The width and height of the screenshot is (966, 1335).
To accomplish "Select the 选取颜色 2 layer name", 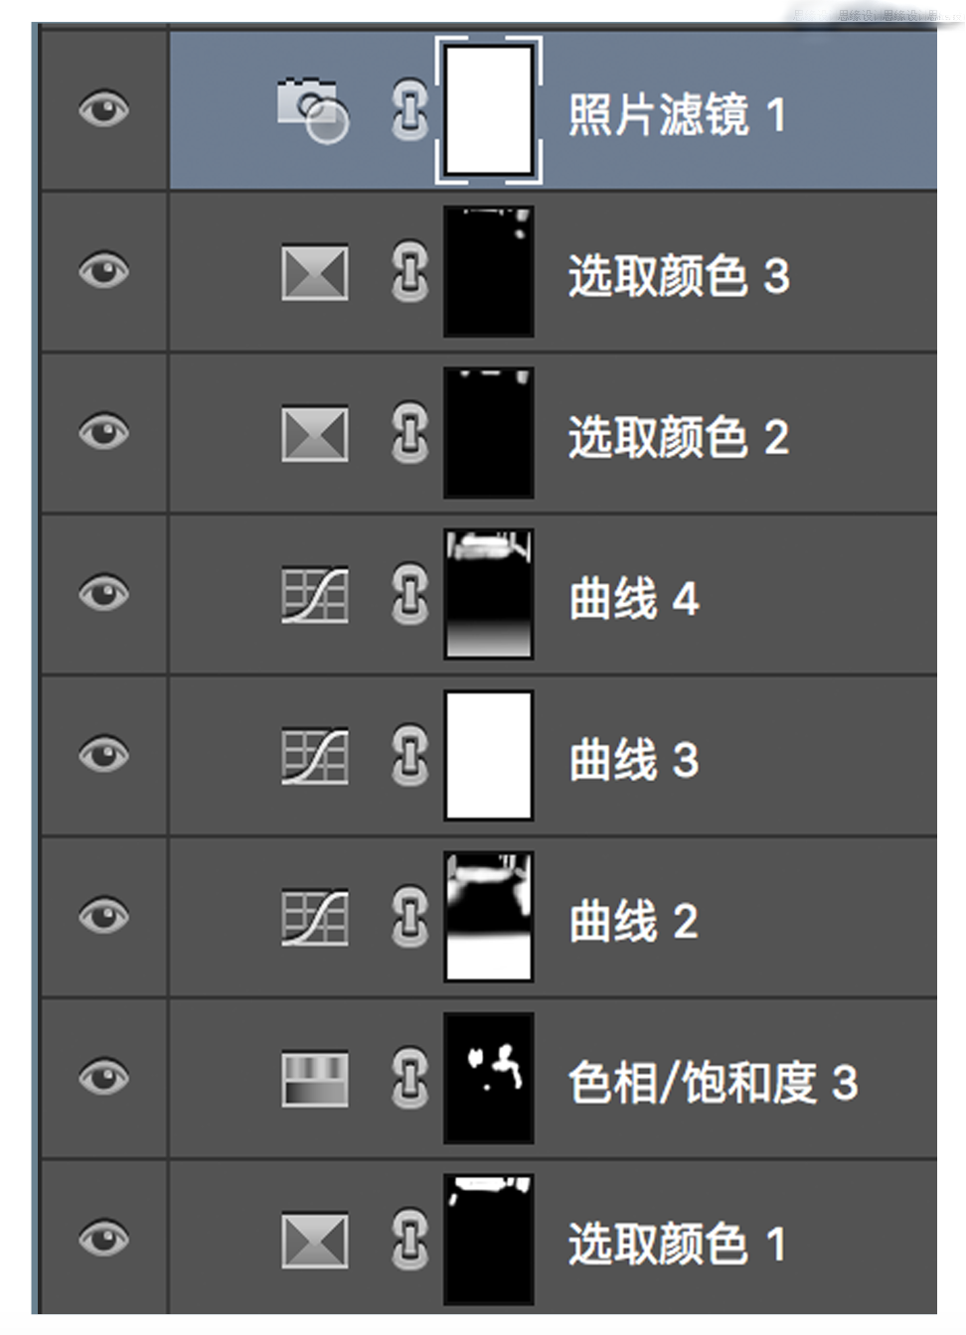I will (678, 437).
